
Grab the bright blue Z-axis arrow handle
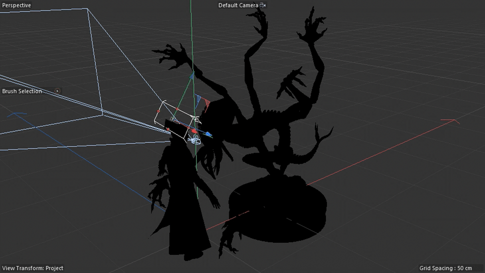(x=209, y=134)
